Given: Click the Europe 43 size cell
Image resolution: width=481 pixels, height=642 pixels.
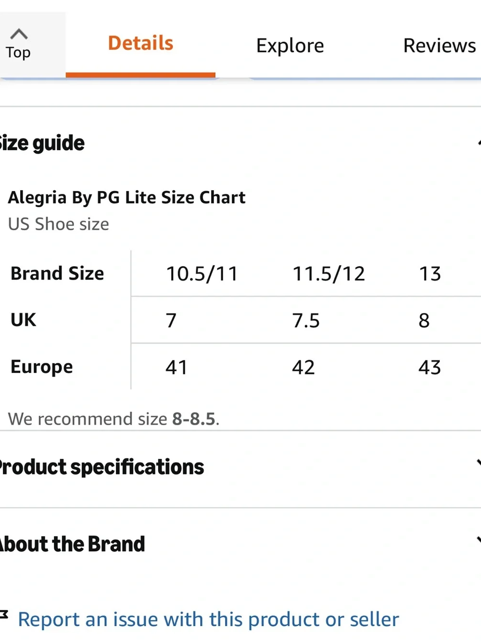Looking at the screenshot, I should coord(430,367).
